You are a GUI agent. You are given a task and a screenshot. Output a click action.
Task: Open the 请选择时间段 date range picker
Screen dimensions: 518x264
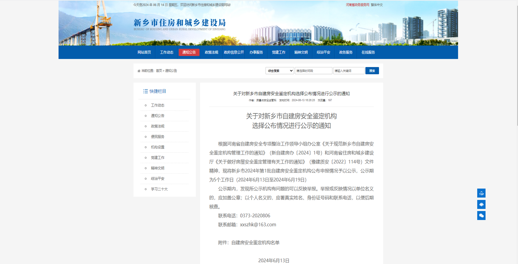[x=313, y=71]
